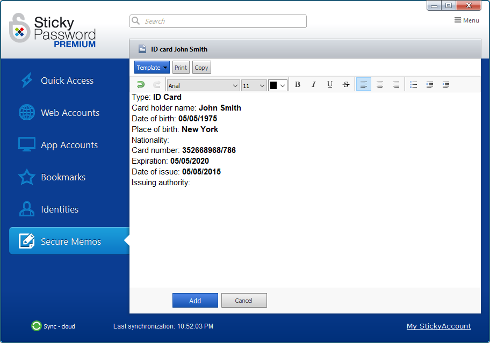Click the Web Accounts globe icon
The width and height of the screenshot is (490, 343).
[x=27, y=112]
